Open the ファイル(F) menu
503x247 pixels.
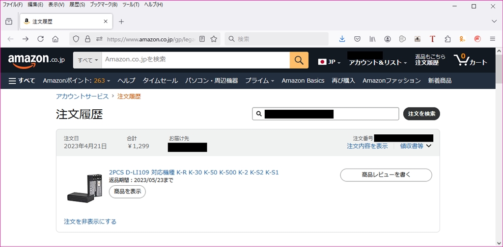[13, 5]
